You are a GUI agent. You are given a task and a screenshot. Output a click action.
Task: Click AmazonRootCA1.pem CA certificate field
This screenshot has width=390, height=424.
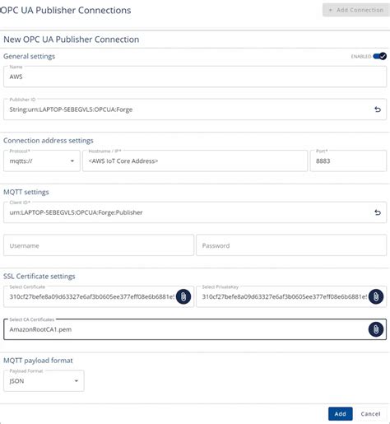(195, 329)
